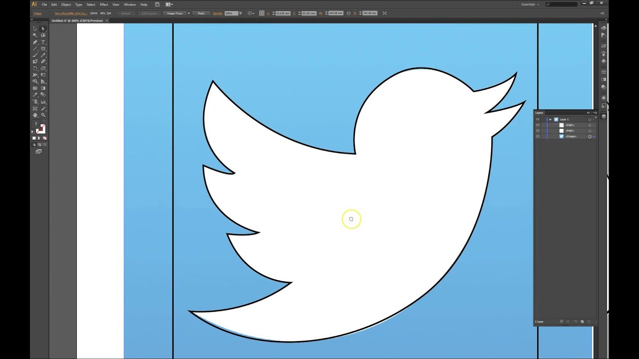Click the Fill and Stroke swatch box
The height and width of the screenshot is (359, 639).
tap(38, 127)
